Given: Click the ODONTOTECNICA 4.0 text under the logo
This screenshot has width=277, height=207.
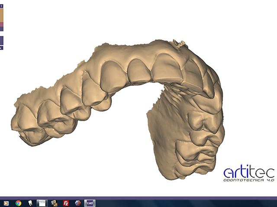Looking at the screenshot, I should coord(248,180).
